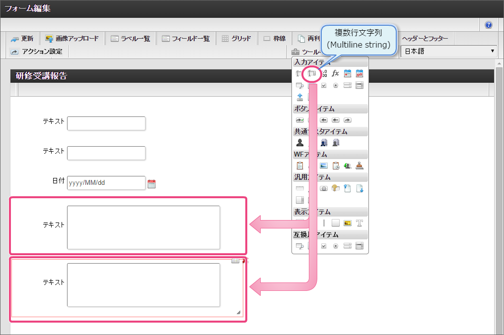Select the listbox item in input items
This screenshot has width=504, height=335.
pyautogui.click(x=348, y=85)
